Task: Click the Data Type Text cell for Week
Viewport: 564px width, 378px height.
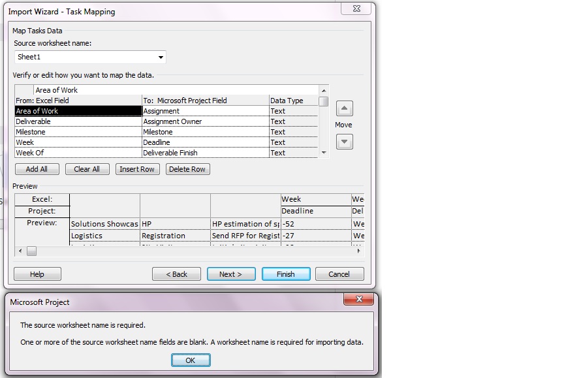Action: pyautogui.click(x=294, y=142)
